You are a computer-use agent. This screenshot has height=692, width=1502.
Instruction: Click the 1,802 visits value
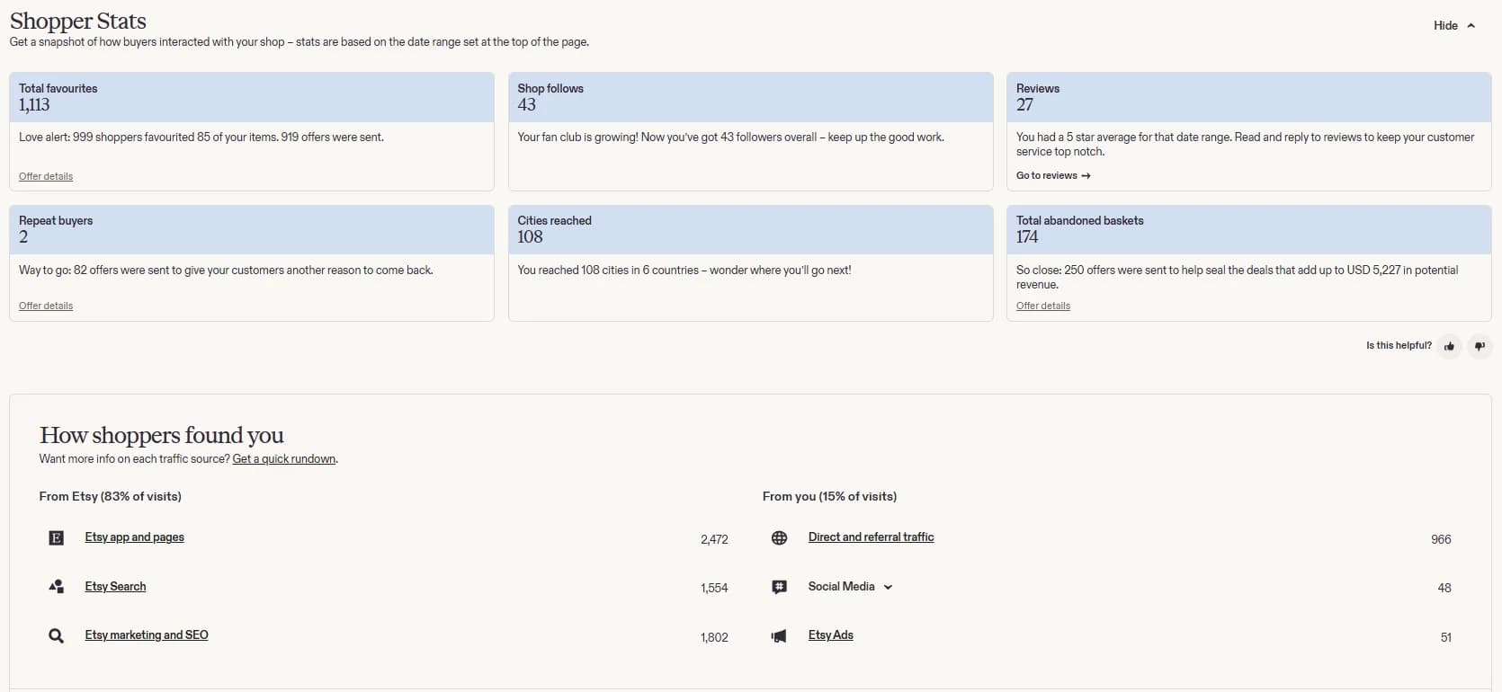pyautogui.click(x=714, y=637)
